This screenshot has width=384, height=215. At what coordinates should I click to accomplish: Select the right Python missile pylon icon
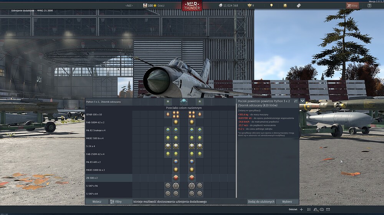(x=200, y=102)
